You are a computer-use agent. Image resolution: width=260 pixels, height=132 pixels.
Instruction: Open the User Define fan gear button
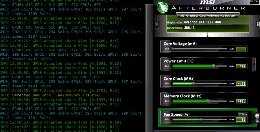coord(257,118)
